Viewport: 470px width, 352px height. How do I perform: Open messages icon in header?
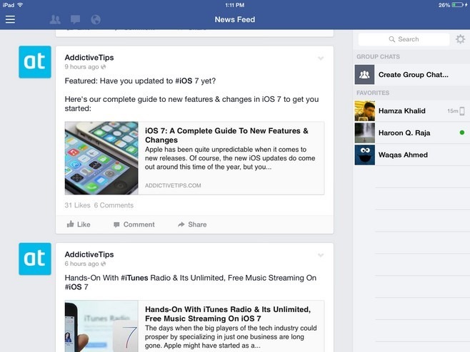75,20
